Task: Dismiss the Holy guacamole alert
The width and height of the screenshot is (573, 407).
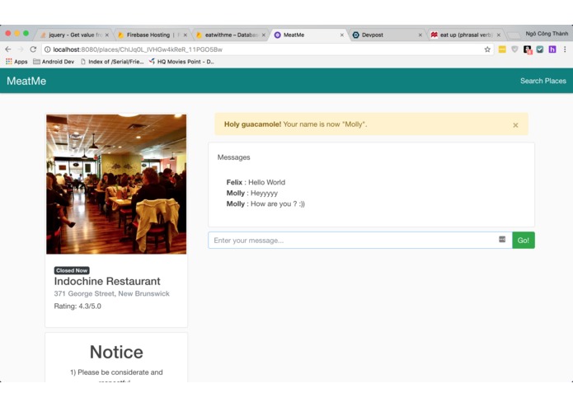Action: 515,125
